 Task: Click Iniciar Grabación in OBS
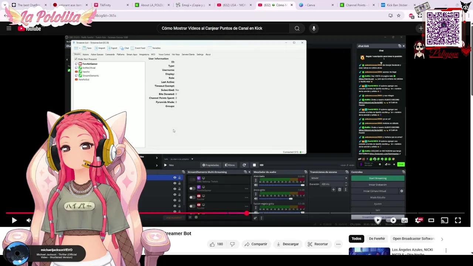coord(378,184)
